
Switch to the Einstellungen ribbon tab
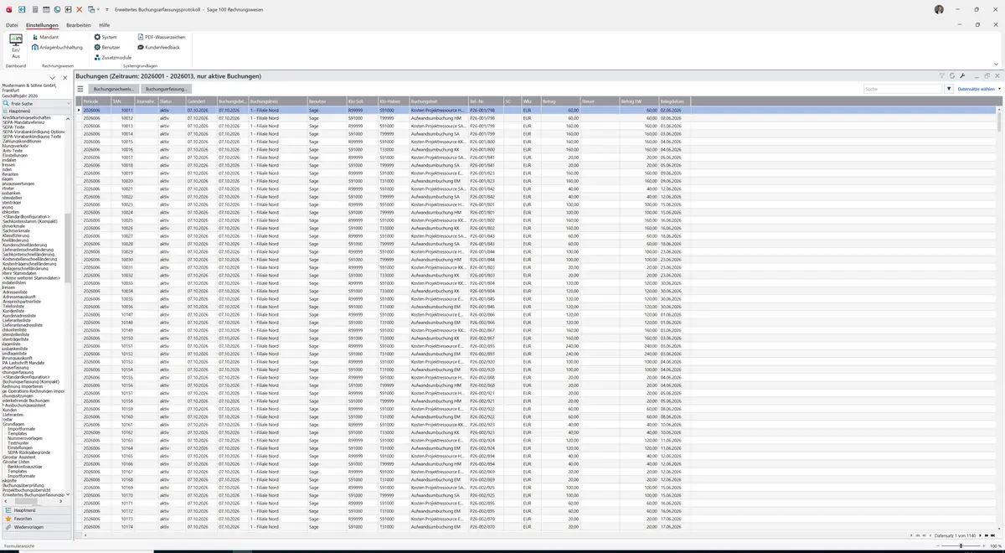click(x=42, y=25)
